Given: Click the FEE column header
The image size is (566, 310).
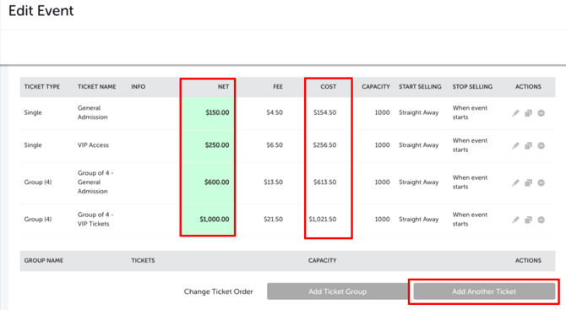Looking at the screenshot, I should (278, 87).
